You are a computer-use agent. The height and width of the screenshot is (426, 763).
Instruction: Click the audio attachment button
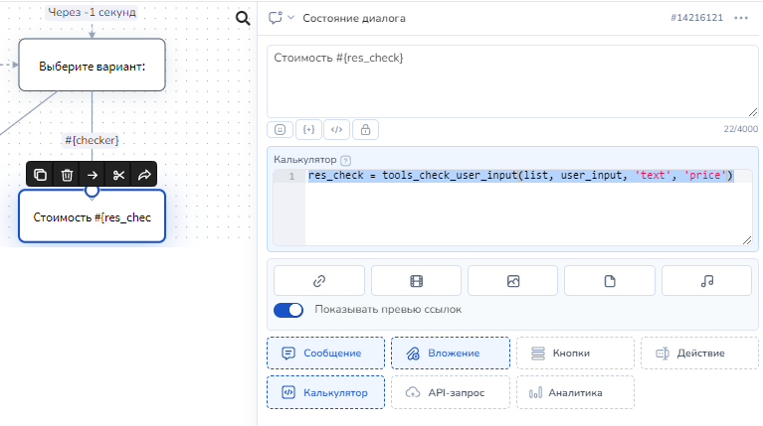click(707, 281)
